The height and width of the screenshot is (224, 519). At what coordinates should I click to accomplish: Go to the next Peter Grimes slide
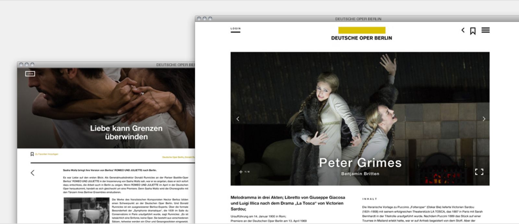pos(484,119)
